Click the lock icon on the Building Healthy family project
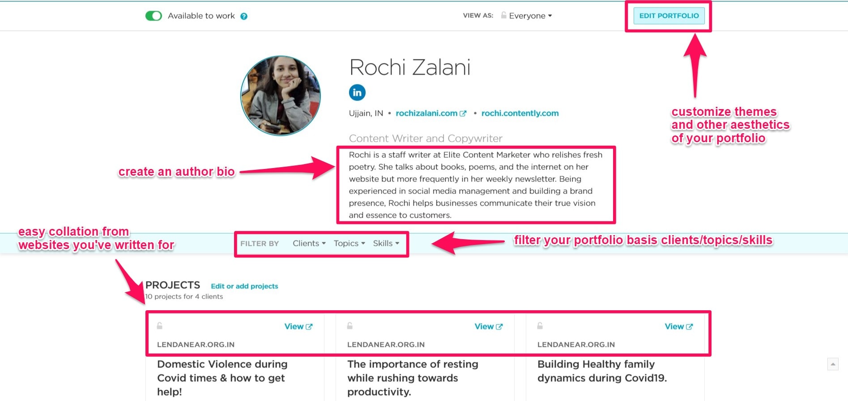Image resolution: width=848 pixels, height=401 pixels. point(540,326)
